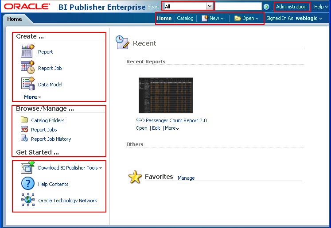331x228 pixels.
Task: Click Edit under SFO Passenger report
Action: 156,128
